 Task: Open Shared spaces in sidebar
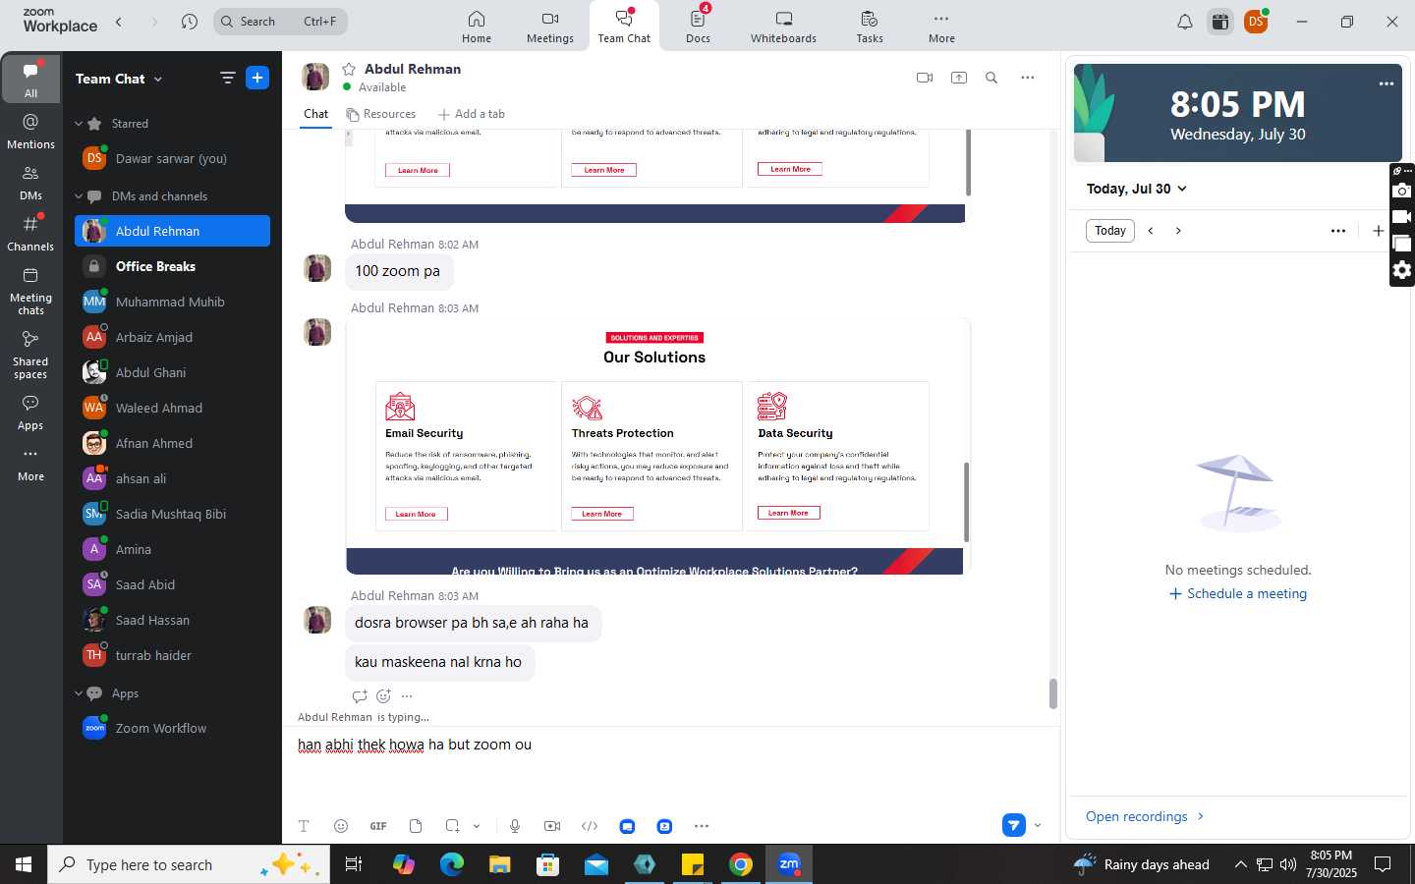30,355
